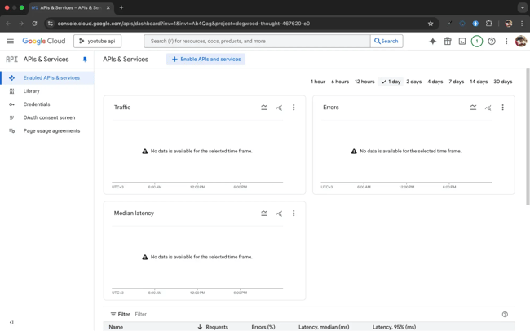Activate Cloud Shell terminal icon
This screenshot has height=331, width=530.
(x=462, y=41)
